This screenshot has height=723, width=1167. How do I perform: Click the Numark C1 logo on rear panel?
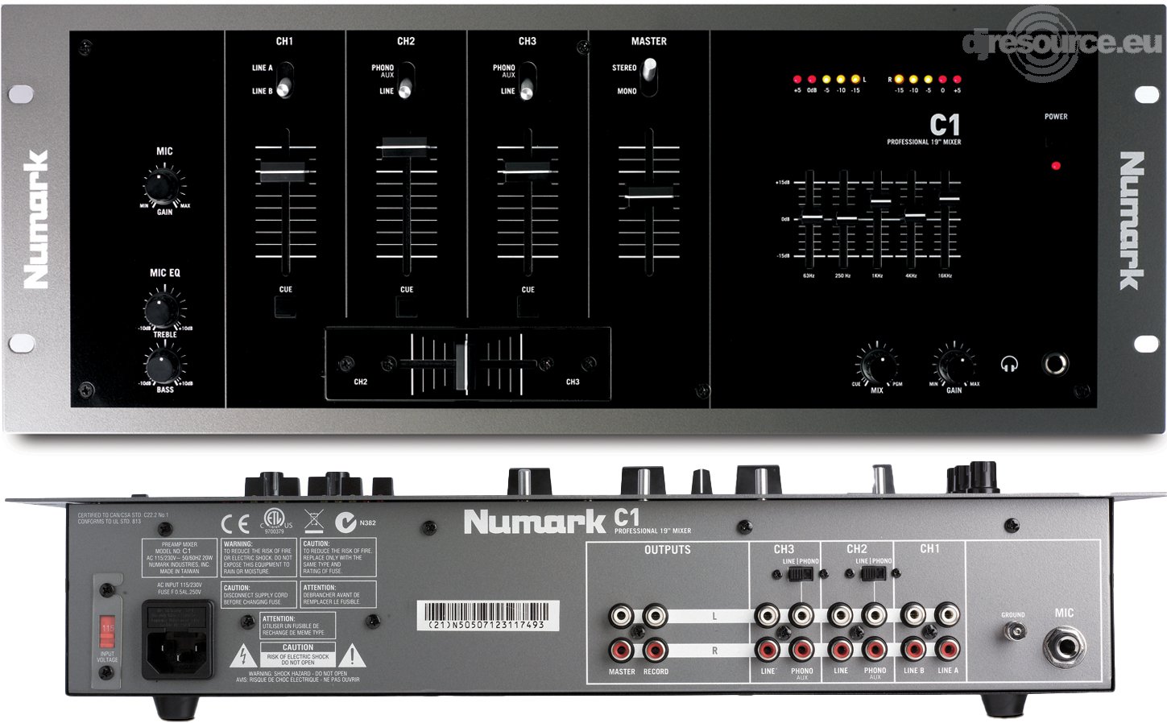click(x=551, y=521)
